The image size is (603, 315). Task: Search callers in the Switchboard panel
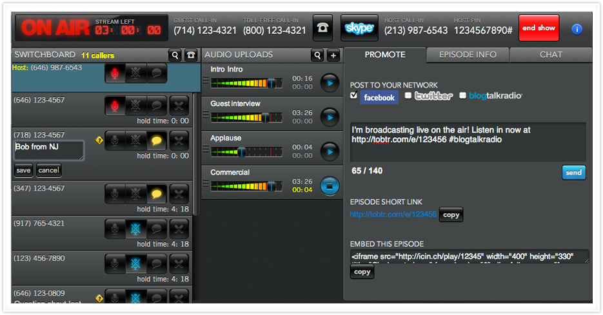point(175,55)
